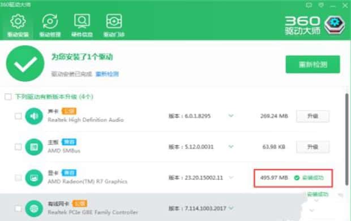Click upgrade button for Realtek audio driver

313,116
